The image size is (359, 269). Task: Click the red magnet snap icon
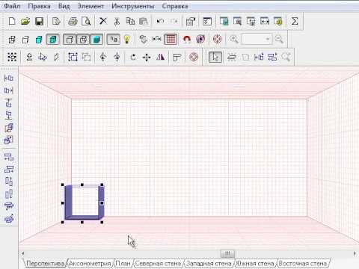click(187, 40)
